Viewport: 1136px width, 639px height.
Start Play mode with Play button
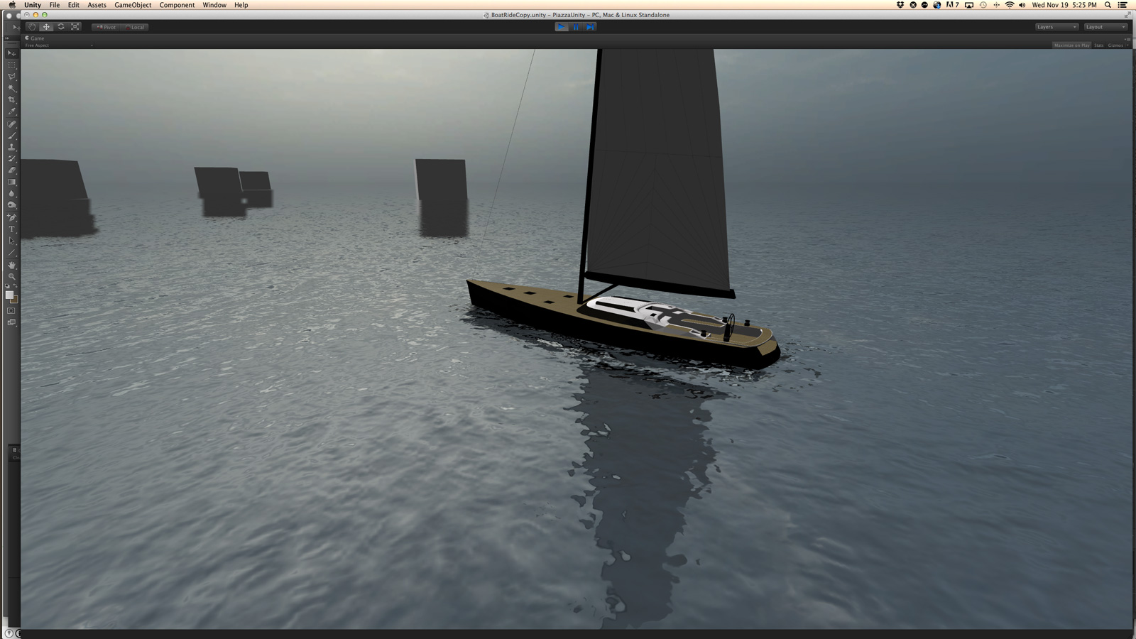[561, 27]
